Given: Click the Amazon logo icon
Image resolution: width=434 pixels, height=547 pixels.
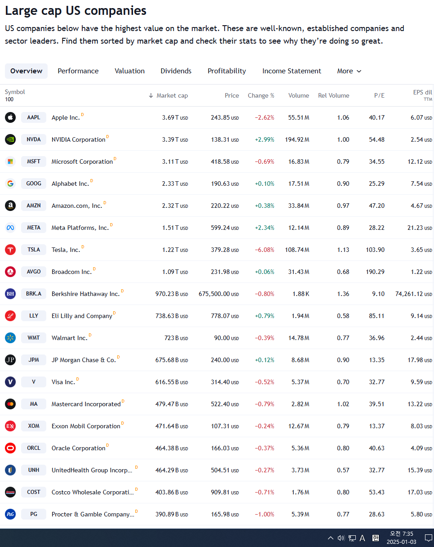Looking at the screenshot, I should pos(10,206).
